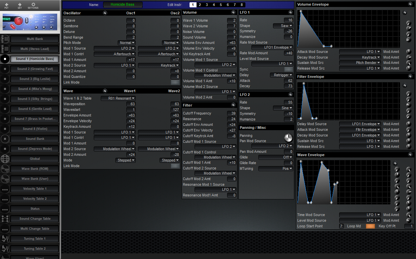Switch to Edit Instr tab 2
416x259 pixels.
coord(200,5)
